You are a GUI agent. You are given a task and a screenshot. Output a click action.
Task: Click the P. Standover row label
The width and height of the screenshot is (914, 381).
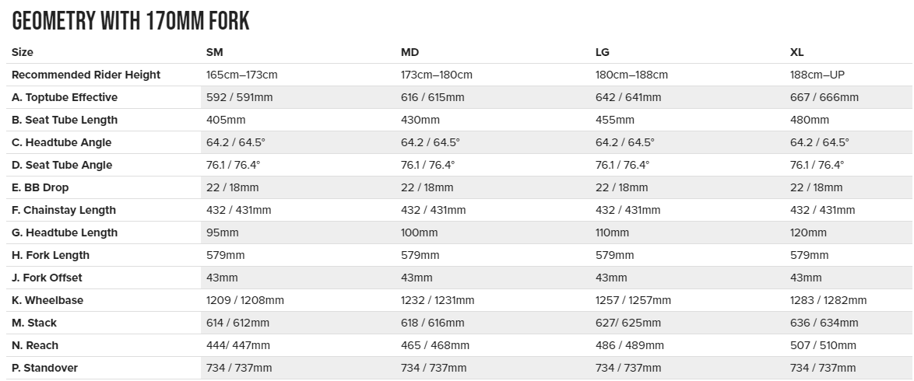point(45,368)
